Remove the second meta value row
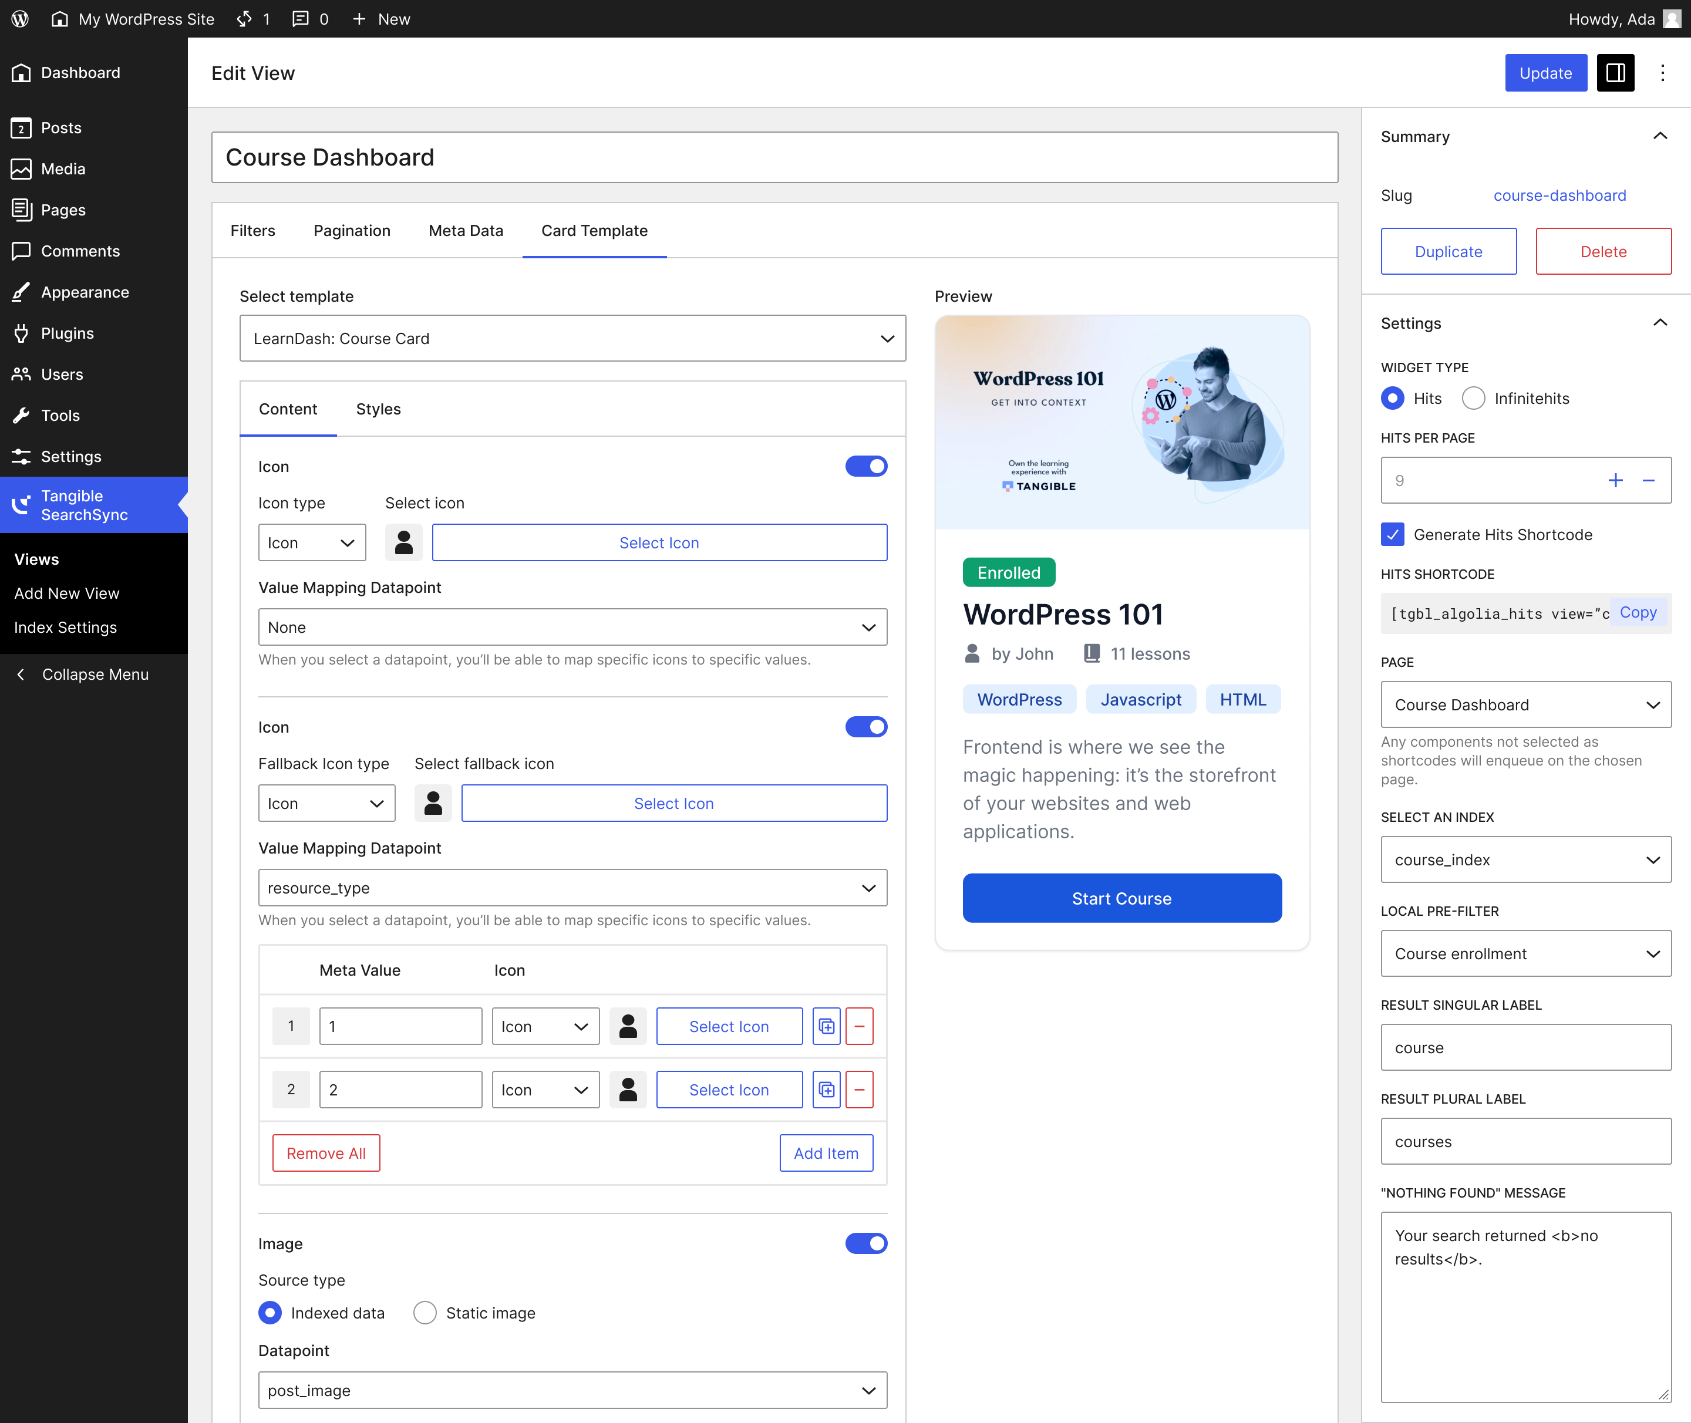This screenshot has width=1691, height=1423. [x=859, y=1090]
